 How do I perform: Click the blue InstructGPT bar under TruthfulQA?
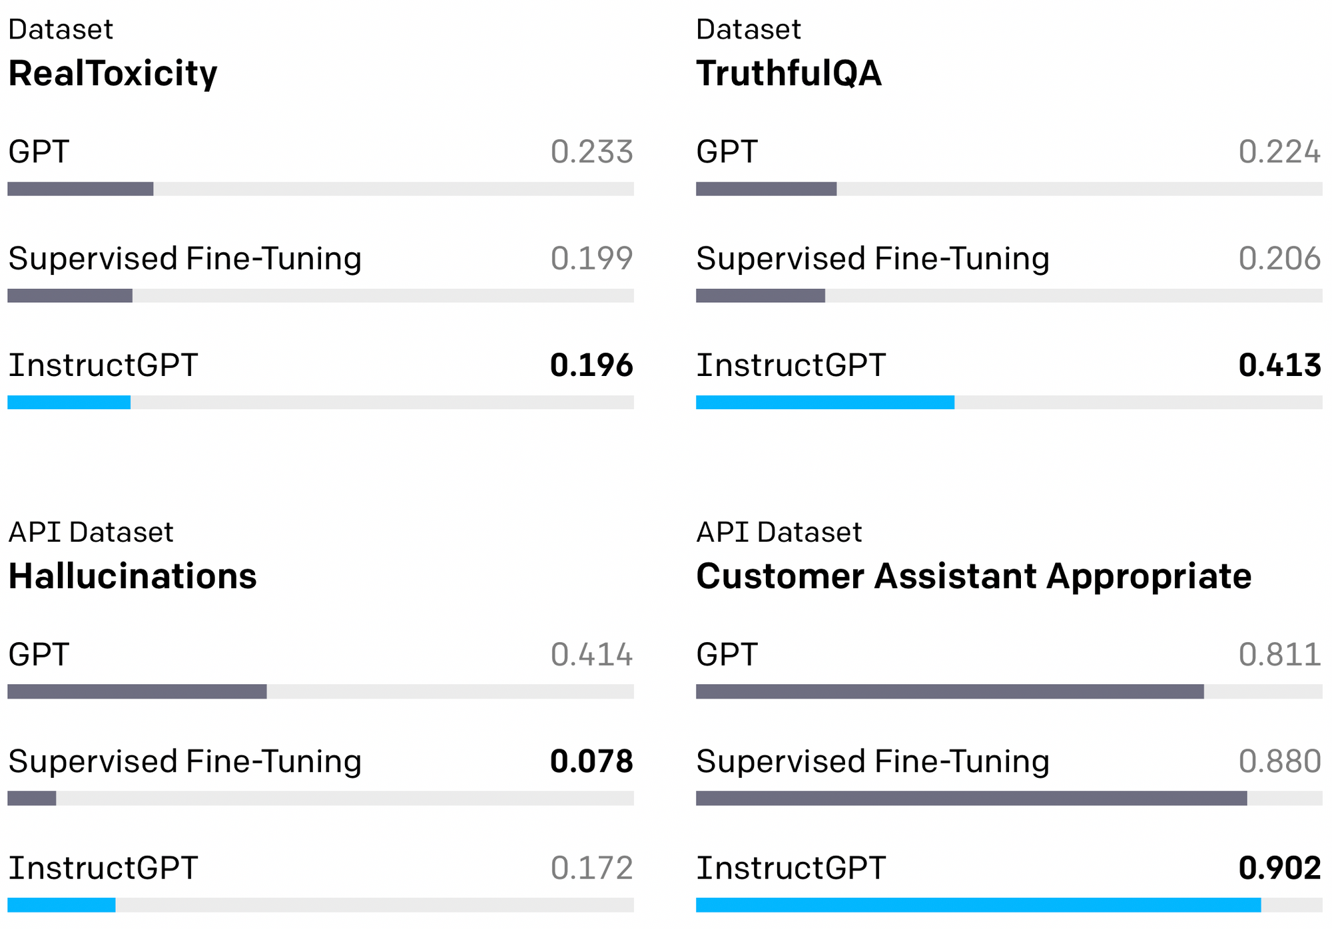click(x=825, y=402)
